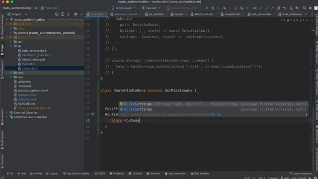Choose second RouteSettings class suggestion
318x179 pixels.
(x=213, y=109)
